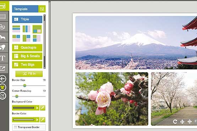Expand the Big & Smalls template category
This screenshot has height=131, width=197.
(27, 56)
